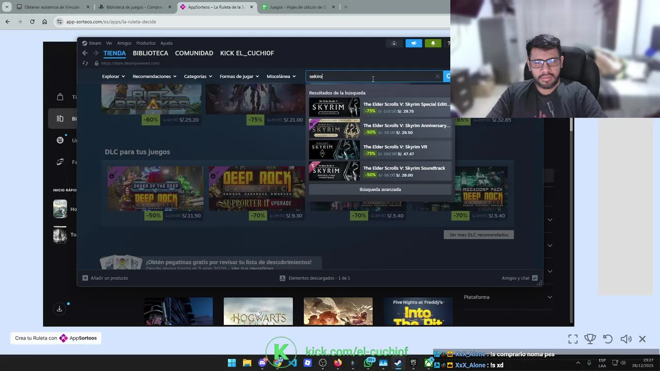
Task: Expand the Recomendaciones dropdown
Action: pyautogui.click(x=154, y=76)
